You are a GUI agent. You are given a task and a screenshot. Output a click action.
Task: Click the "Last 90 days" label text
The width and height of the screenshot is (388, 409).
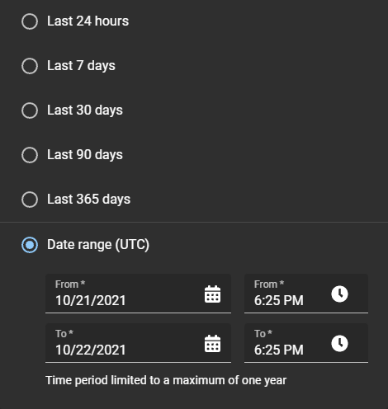click(85, 155)
